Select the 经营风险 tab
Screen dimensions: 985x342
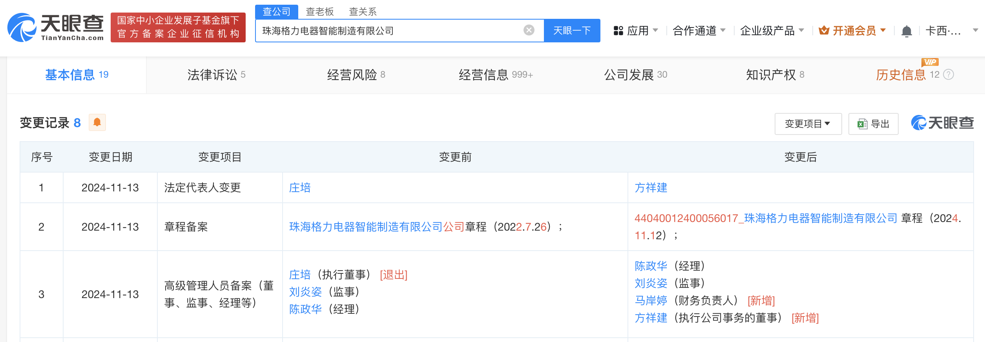coord(356,75)
